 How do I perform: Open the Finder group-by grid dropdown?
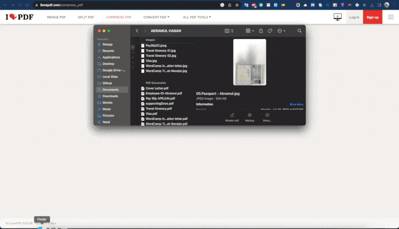(x=250, y=31)
